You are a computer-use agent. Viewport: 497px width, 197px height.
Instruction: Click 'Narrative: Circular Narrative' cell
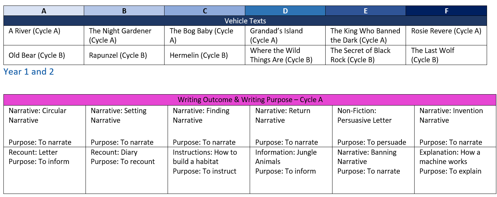point(37,116)
